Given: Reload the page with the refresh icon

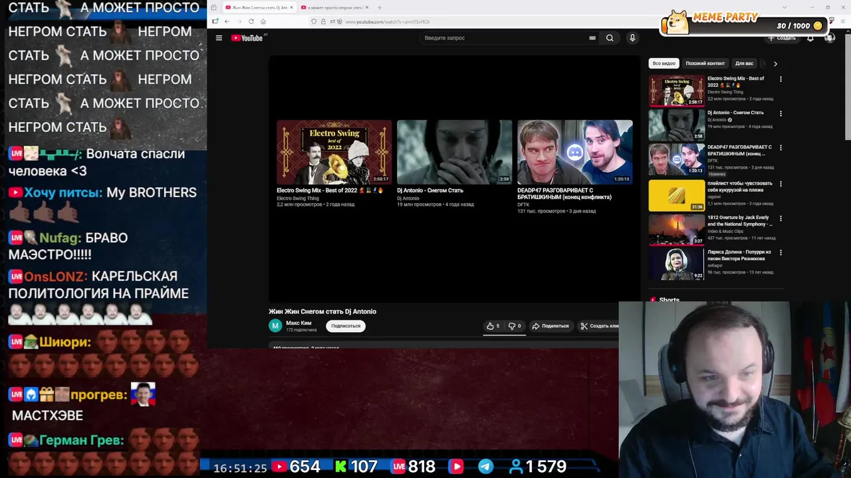Looking at the screenshot, I should tap(251, 21).
